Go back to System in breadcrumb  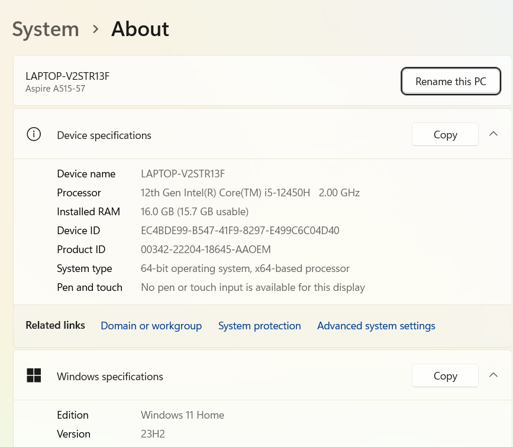(x=46, y=30)
